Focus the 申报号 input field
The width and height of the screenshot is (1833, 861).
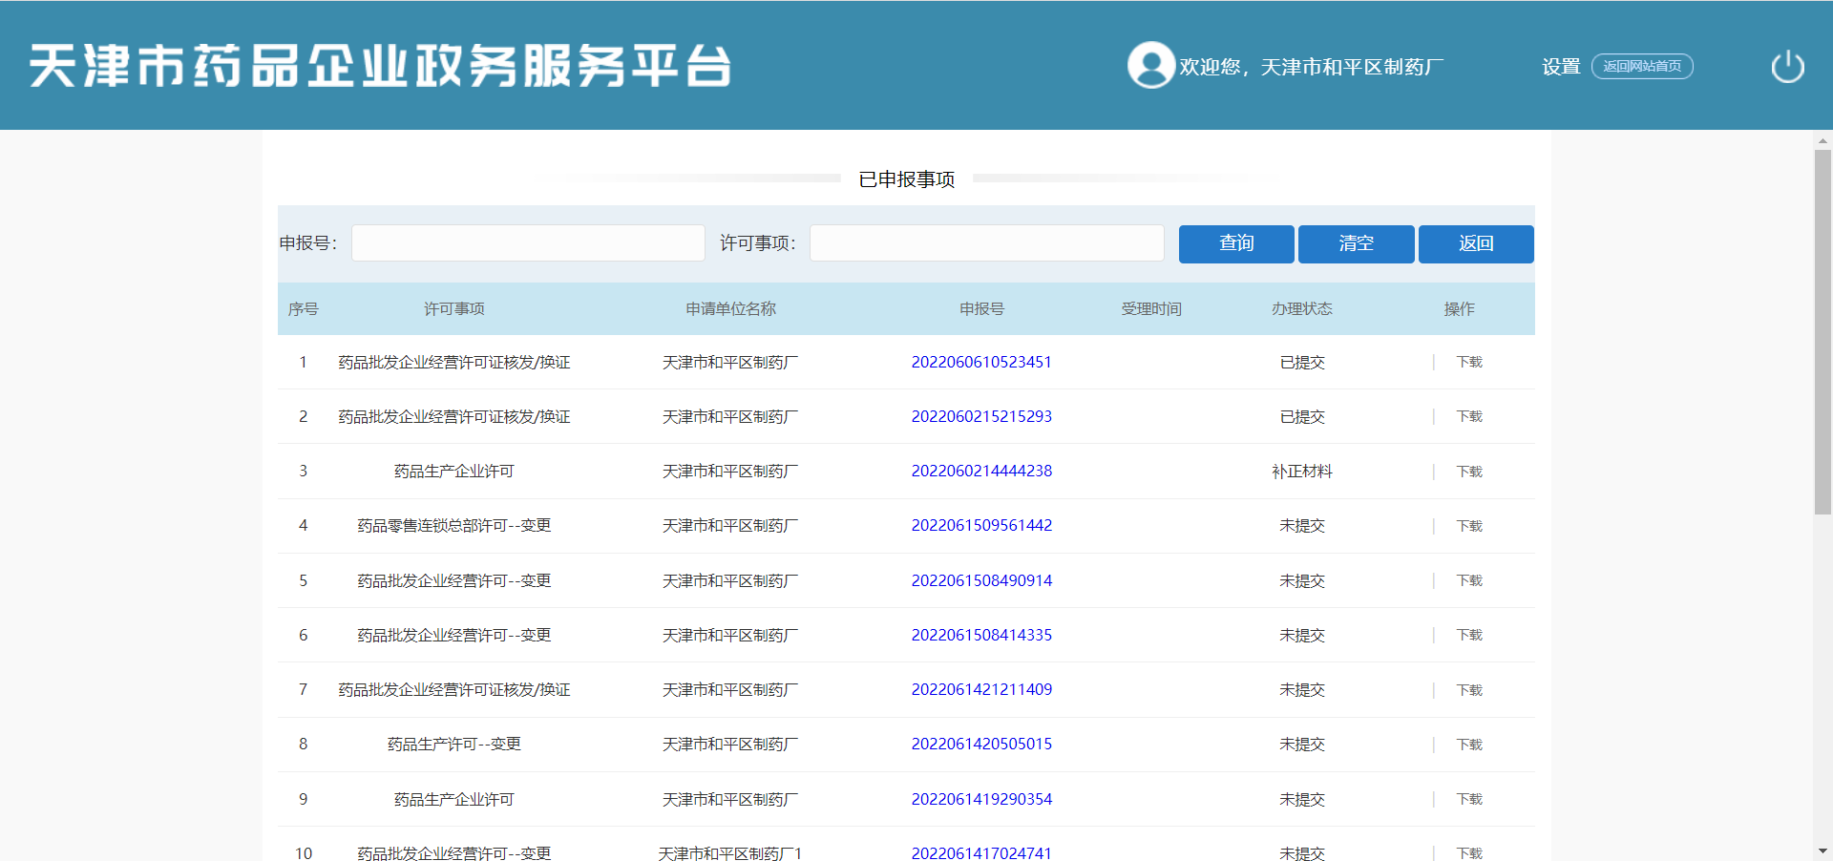tap(528, 243)
